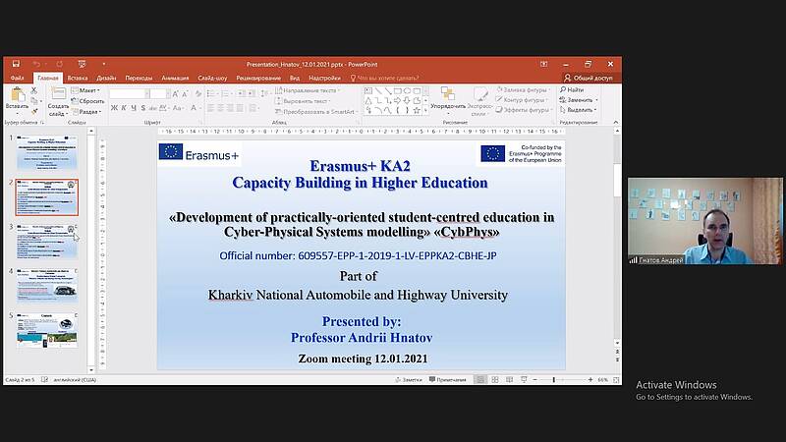
Task: Click the Reset (Сбросить) button
Action: [87, 101]
